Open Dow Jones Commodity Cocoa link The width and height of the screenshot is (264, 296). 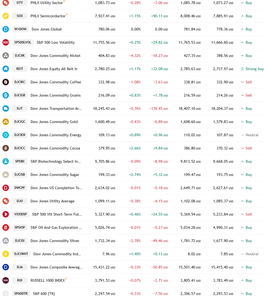[55, 148]
